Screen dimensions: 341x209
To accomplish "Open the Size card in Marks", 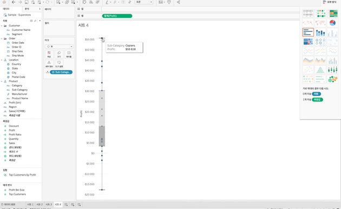I will tap(59, 54).
